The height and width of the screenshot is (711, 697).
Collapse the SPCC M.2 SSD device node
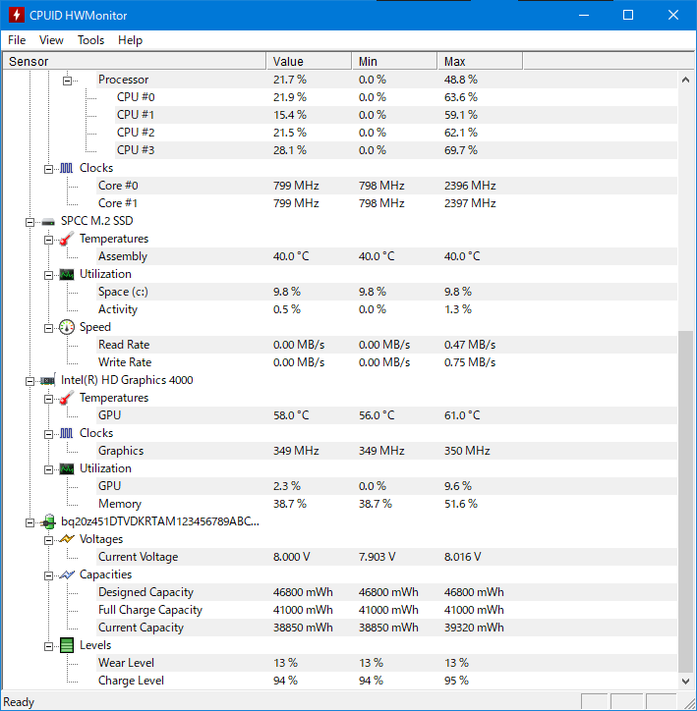29,222
